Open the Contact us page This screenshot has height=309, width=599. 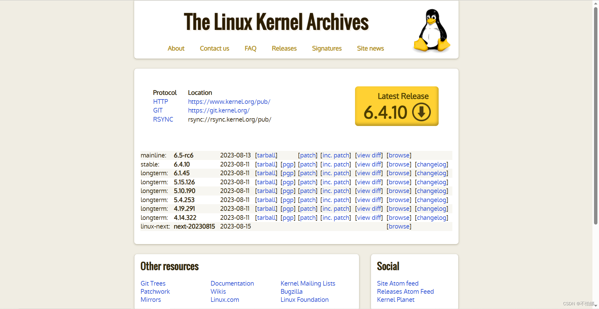pyautogui.click(x=214, y=49)
